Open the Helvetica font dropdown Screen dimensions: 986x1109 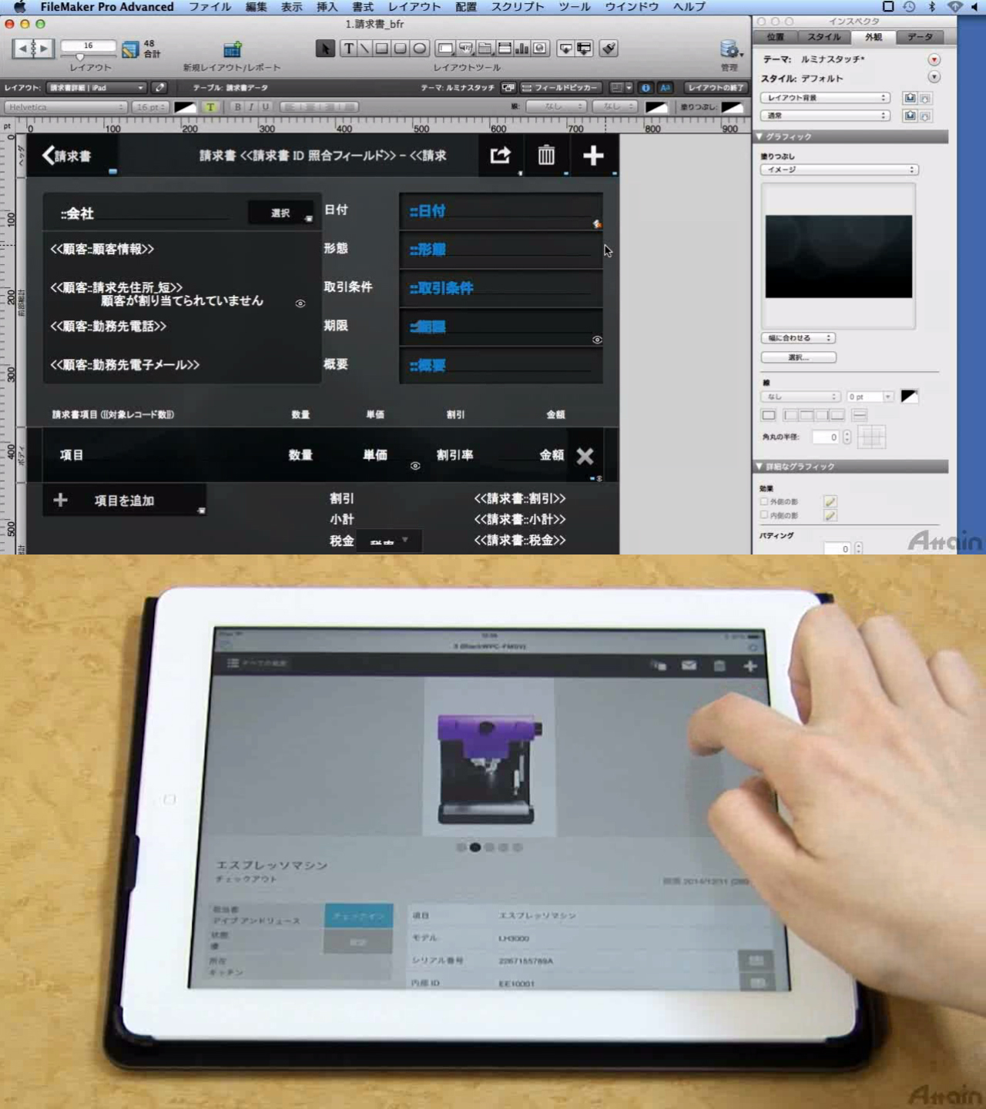66,107
